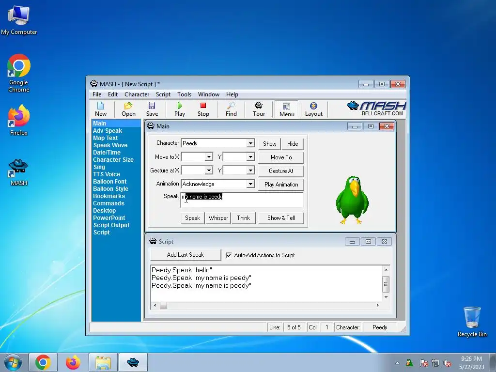The height and width of the screenshot is (372, 496).
Task: Open File Explorer from the taskbar
Action: (103, 362)
